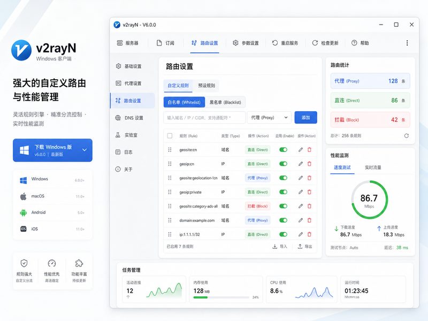This screenshot has height=321, width=428.
Task: Edit the geosite:cn rule via pencil icon
Action: pyautogui.click(x=301, y=150)
